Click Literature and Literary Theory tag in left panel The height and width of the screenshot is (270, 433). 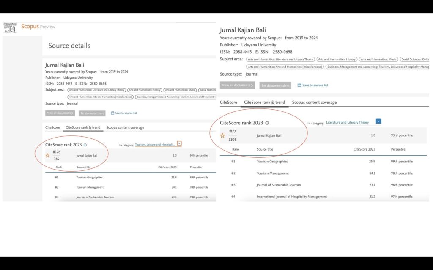pos(97,90)
